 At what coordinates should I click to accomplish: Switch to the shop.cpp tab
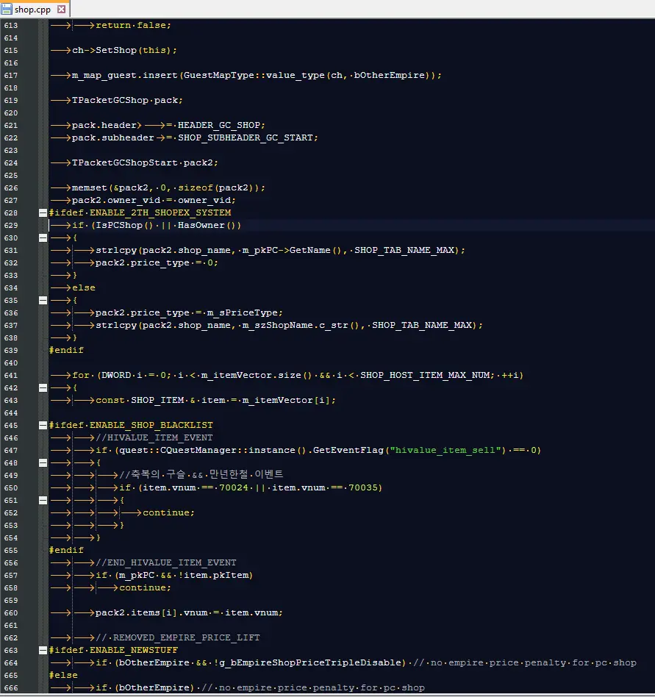click(x=35, y=9)
